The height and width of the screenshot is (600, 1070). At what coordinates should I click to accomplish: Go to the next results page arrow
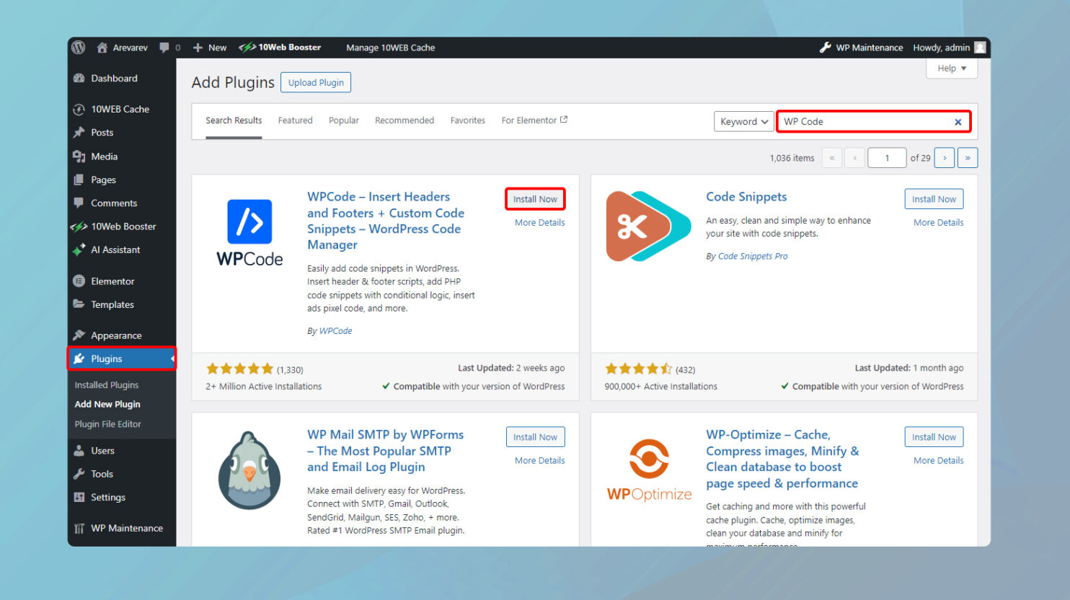[944, 158]
